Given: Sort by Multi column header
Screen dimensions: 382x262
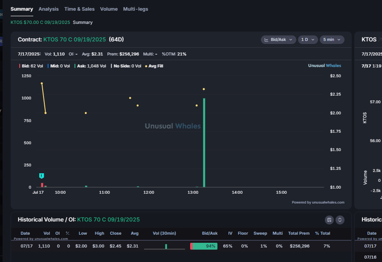Looking at the screenshot, I should point(278,233).
